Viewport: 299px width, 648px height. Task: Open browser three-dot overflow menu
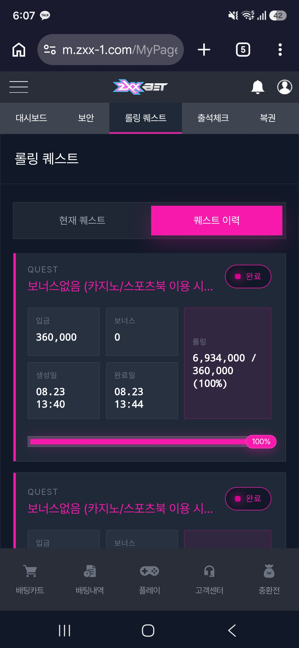tap(280, 50)
